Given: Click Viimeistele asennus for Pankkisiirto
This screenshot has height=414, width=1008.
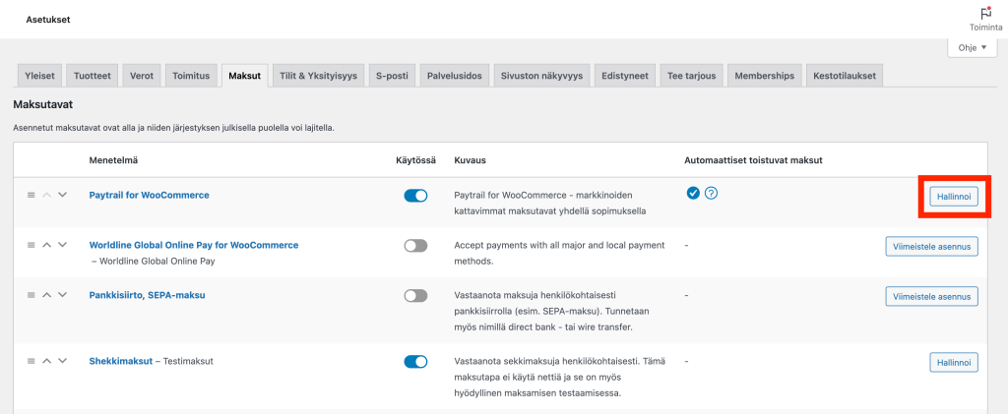Looking at the screenshot, I should (x=931, y=296).
